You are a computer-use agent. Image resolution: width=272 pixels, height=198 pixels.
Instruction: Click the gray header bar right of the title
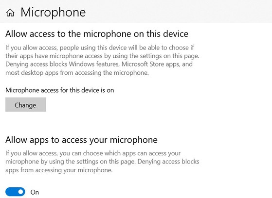click(179, 11)
